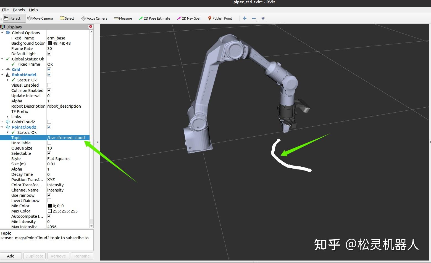This screenshot has height=263, width=431.
Task: Open the Position Transformer XYZ dropdown
Action: 68,179
